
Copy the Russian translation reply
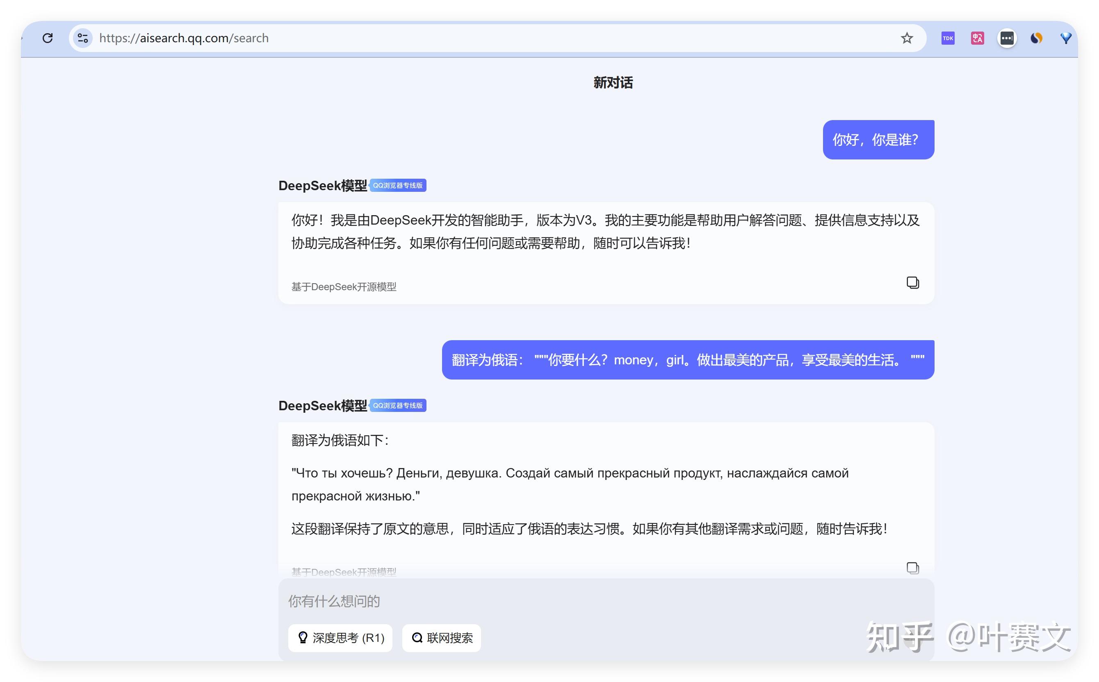[912, 568]
